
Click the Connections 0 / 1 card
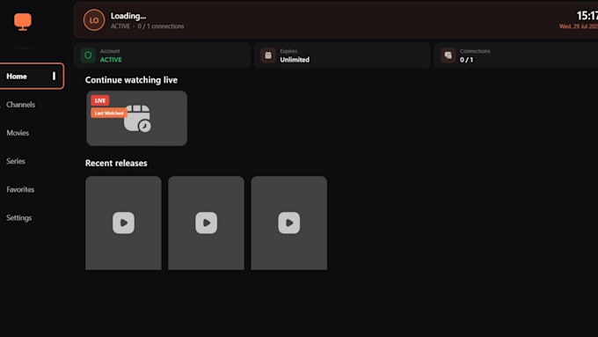516,55
